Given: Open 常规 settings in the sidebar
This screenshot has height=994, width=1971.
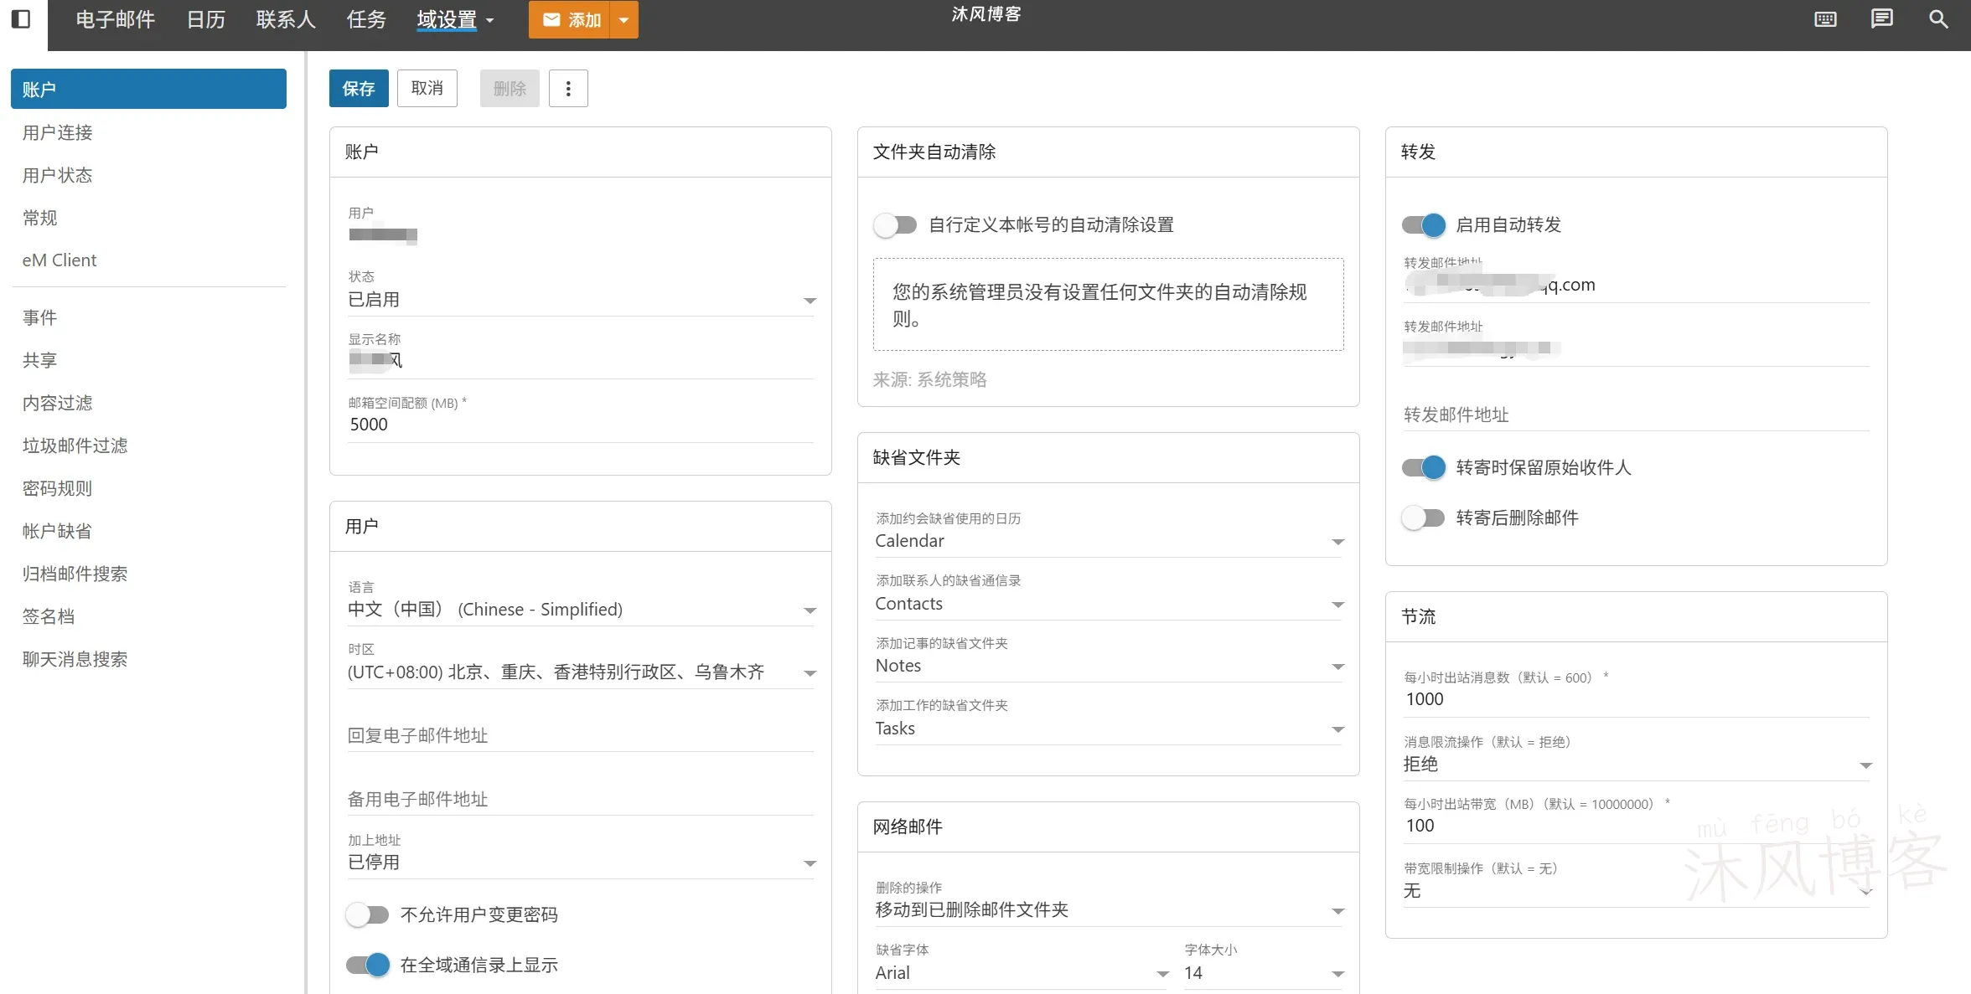Looking at the screenshot, I should pyautogui.click(x=148, y=218).
